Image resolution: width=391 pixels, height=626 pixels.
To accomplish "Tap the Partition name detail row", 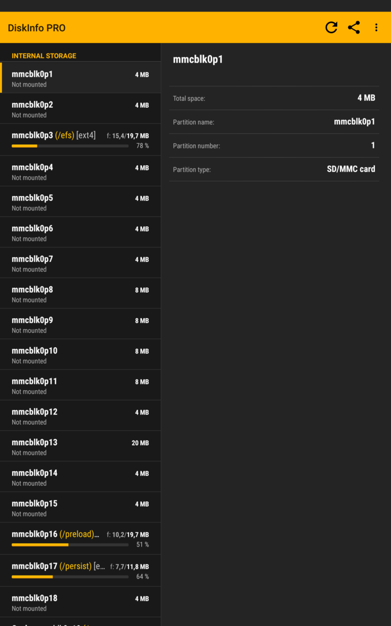I will point(274,122).
